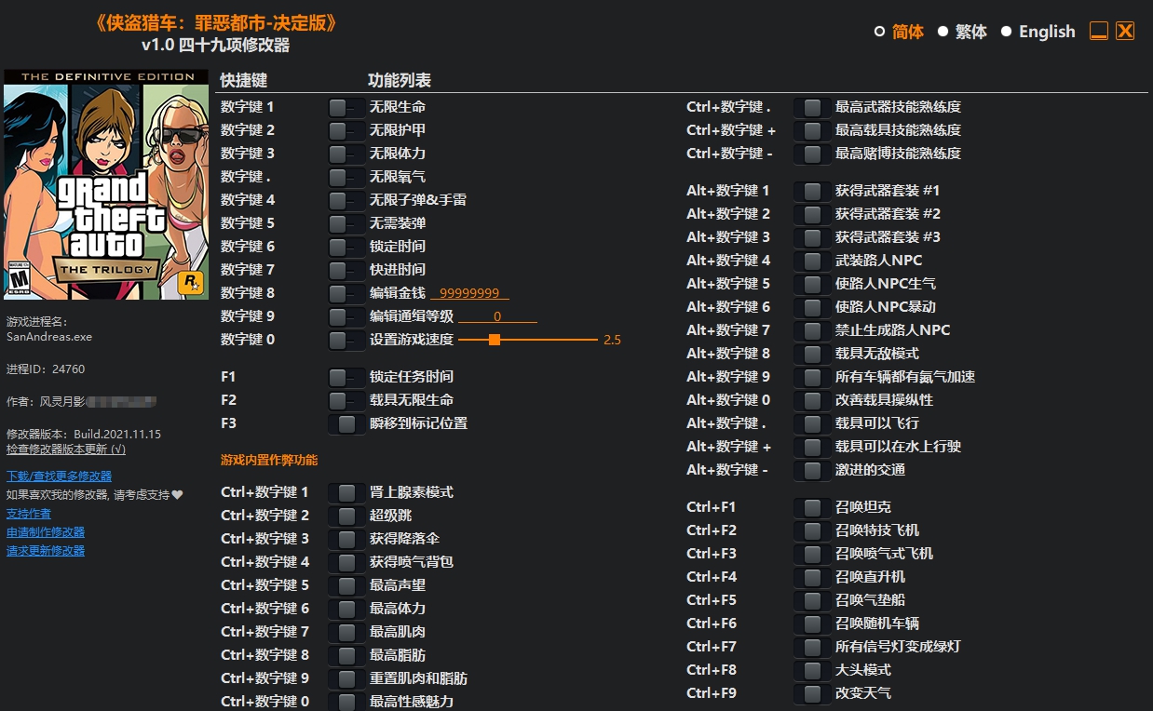Activate 最高武器技能熟练度 button
Screen dimensions: 1153x711
point(812,107)
